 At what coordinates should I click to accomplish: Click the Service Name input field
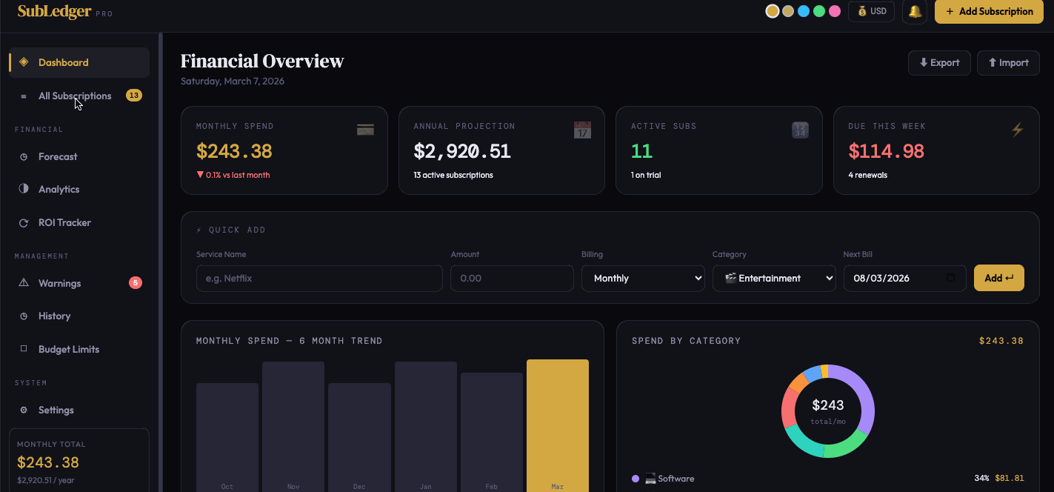click(x=318, y=278)
